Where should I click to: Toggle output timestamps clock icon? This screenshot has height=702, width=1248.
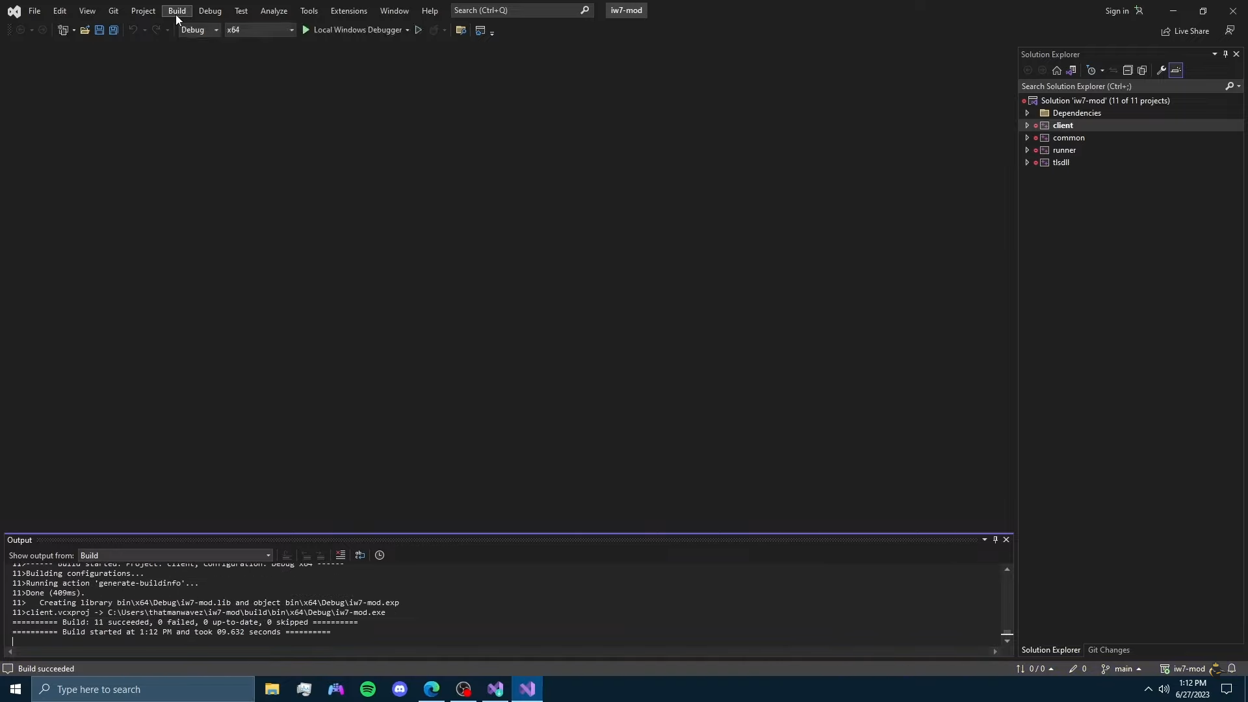[380, 555]
